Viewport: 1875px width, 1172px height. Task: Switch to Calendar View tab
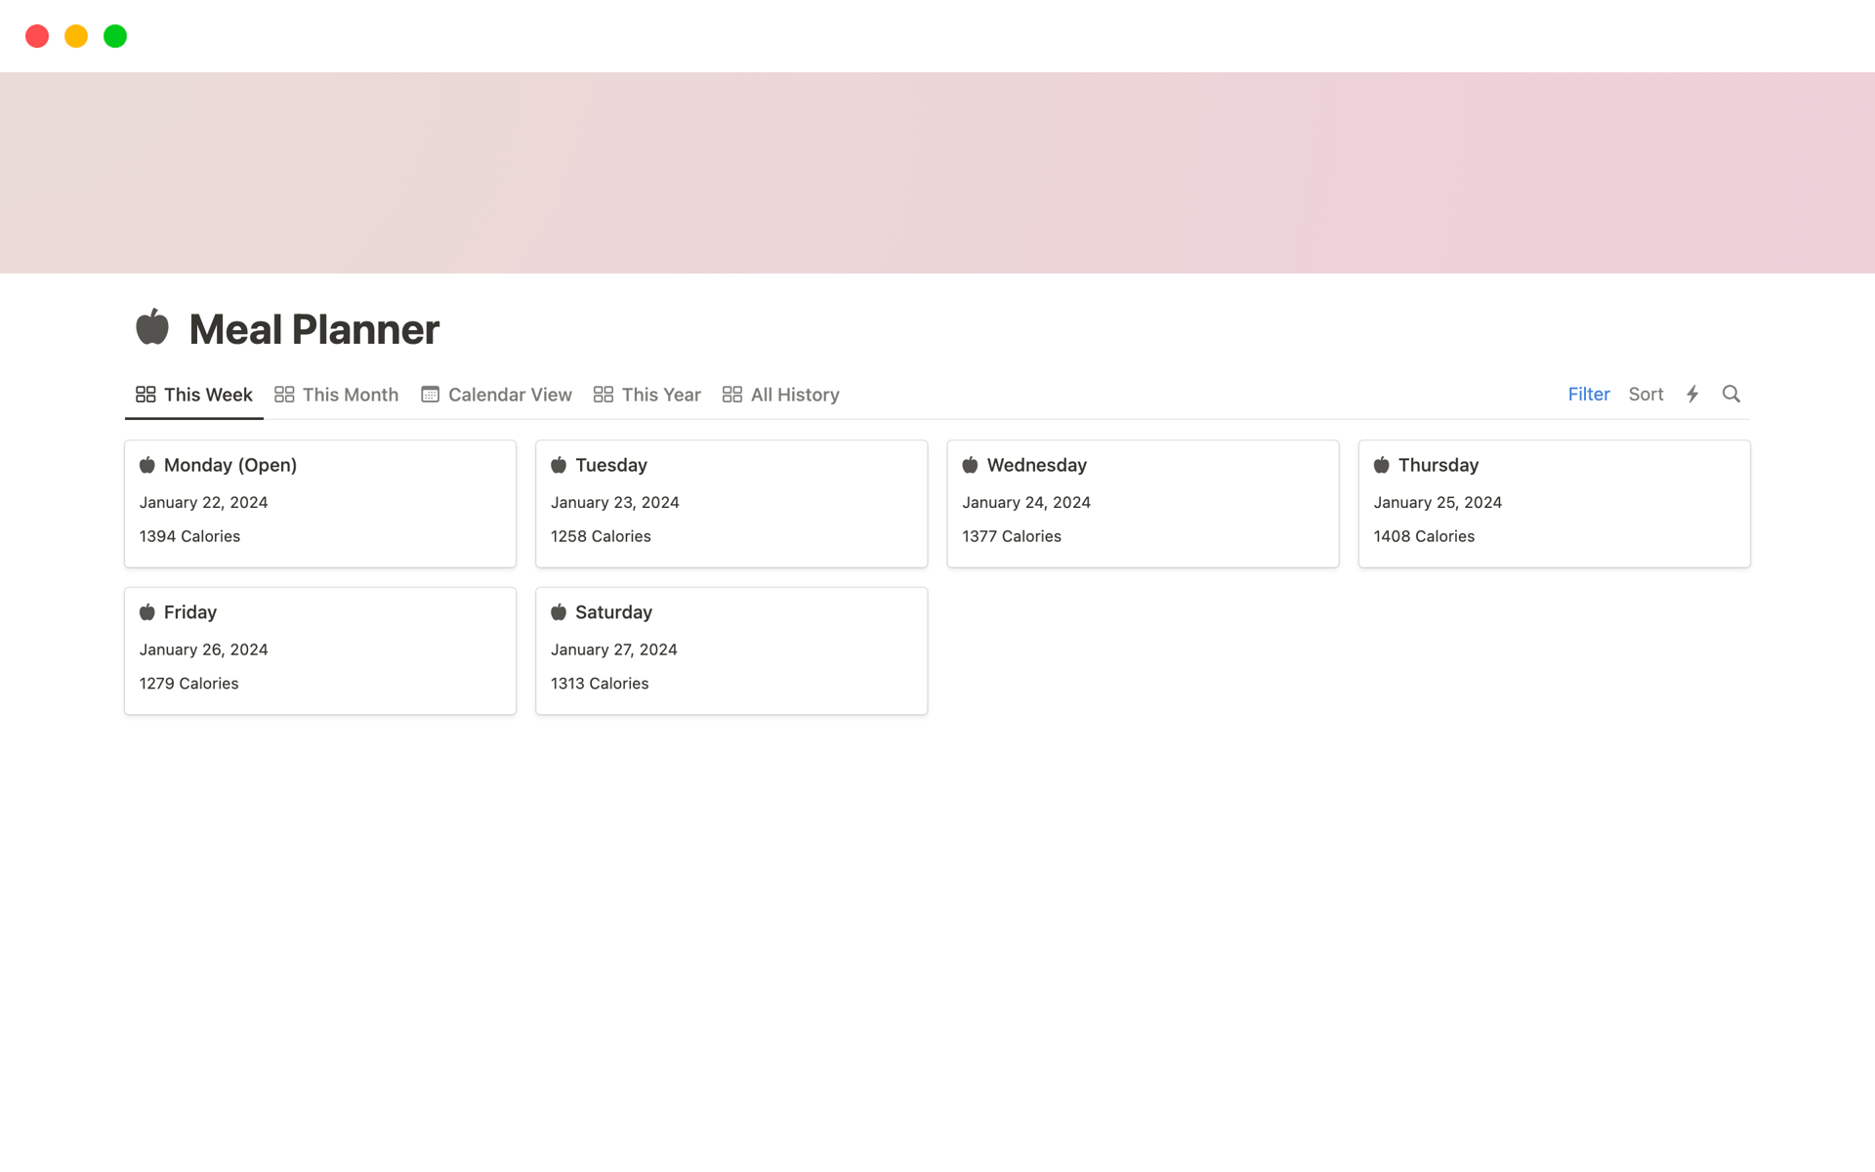coord(509,395)
